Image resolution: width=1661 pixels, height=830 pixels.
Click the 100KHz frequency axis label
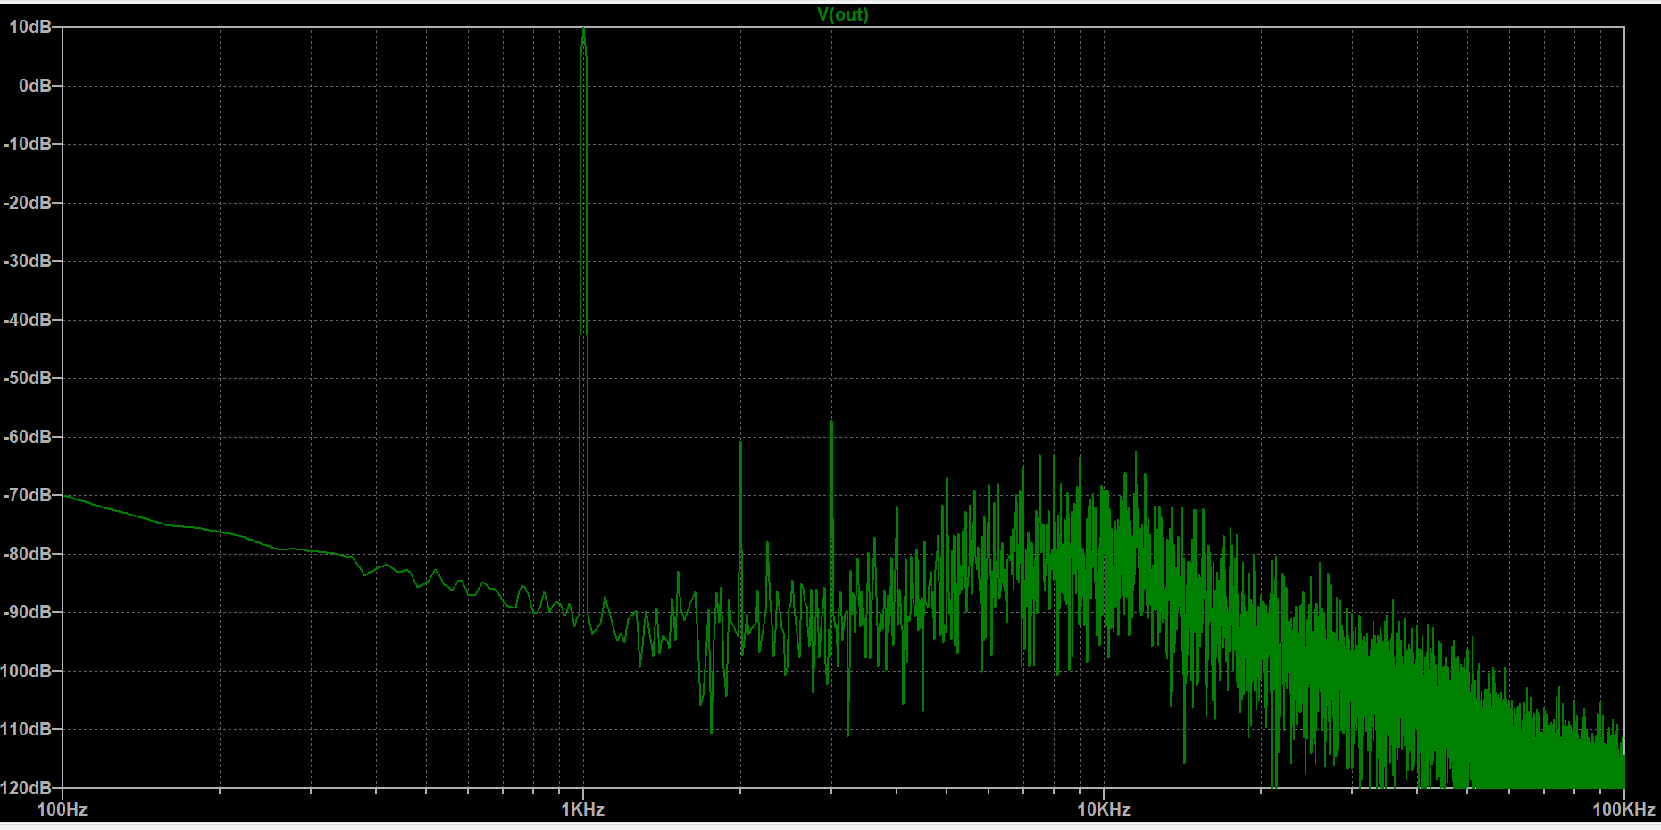pos(1624,809)
